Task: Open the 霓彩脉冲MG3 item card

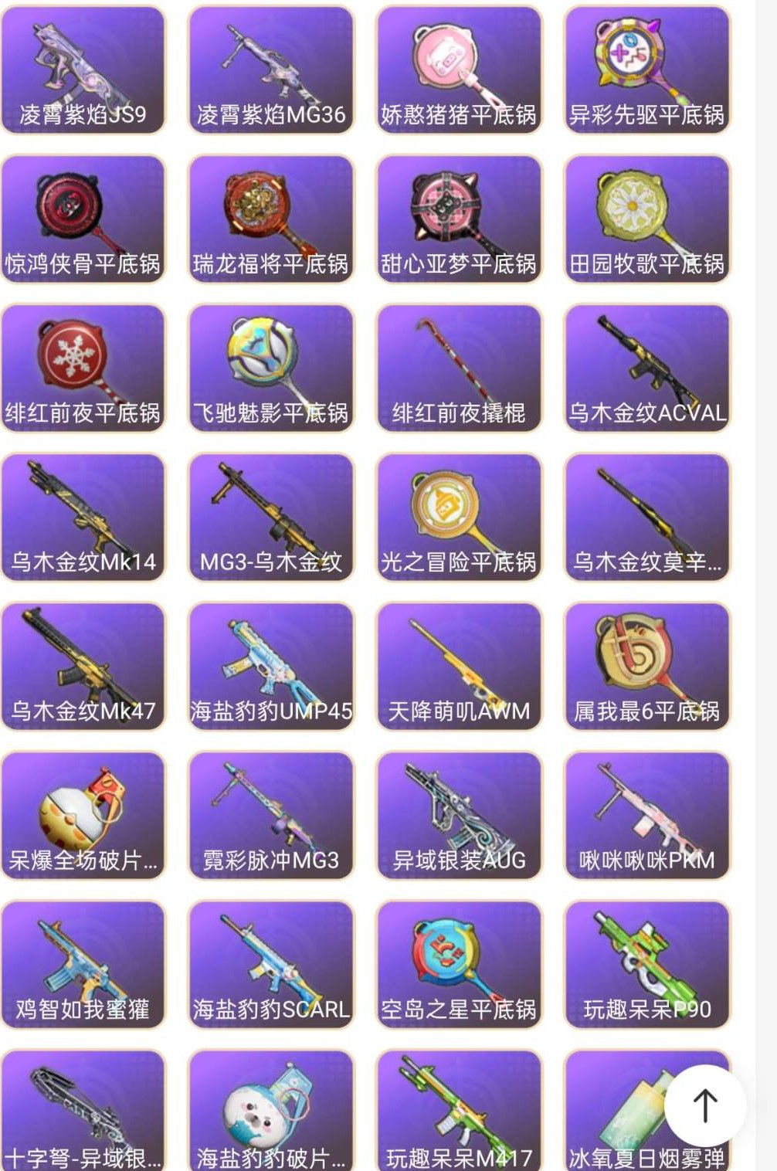Action: (271, 816)
